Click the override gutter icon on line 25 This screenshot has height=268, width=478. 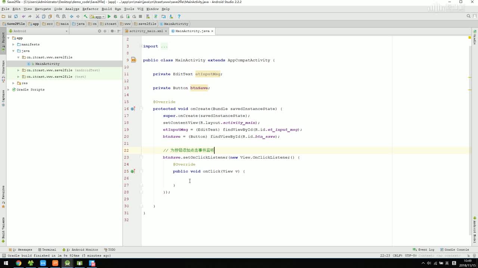click(133, 171)
